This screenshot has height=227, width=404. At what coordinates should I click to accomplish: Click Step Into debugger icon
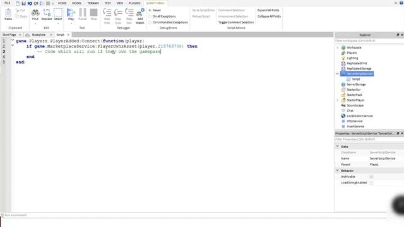click(107, 12)
